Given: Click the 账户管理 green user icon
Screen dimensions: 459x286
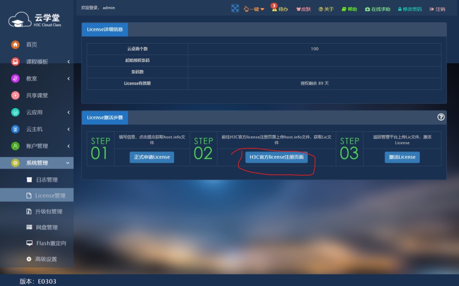Looking at the screenshot, I should point(15,146).
